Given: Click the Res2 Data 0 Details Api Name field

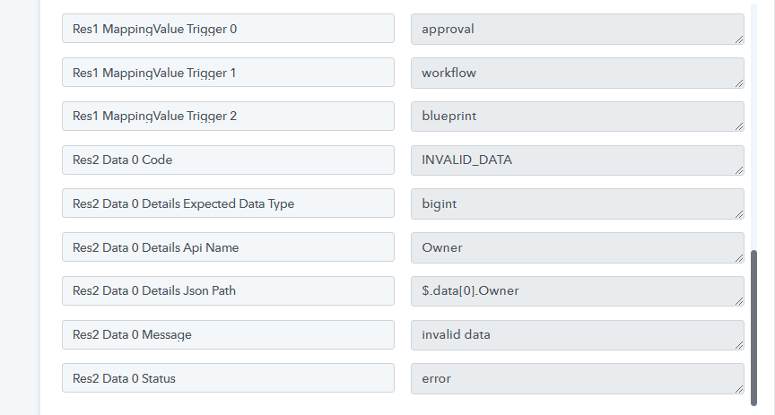Looking at the screenshot, I should [228, 247].
